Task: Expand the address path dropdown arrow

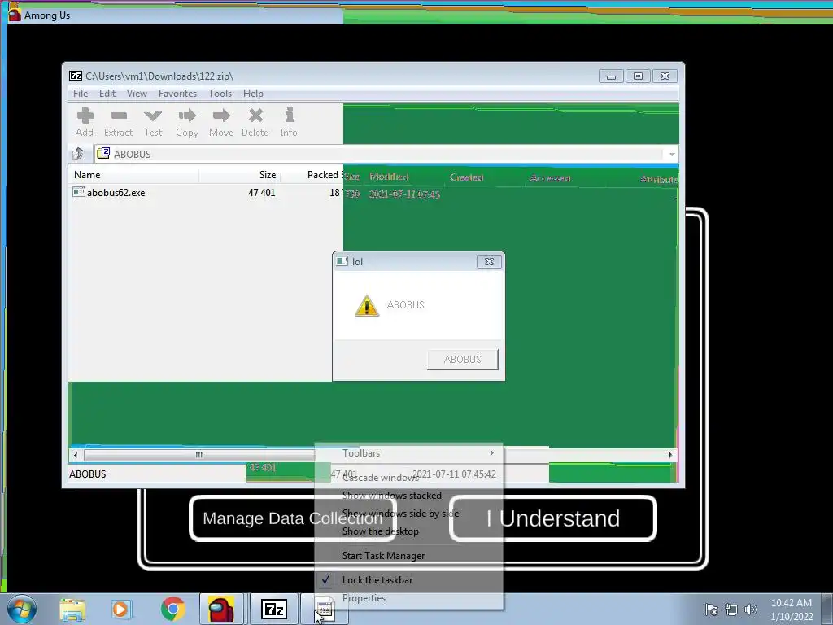Action: (x=671, y=154)
